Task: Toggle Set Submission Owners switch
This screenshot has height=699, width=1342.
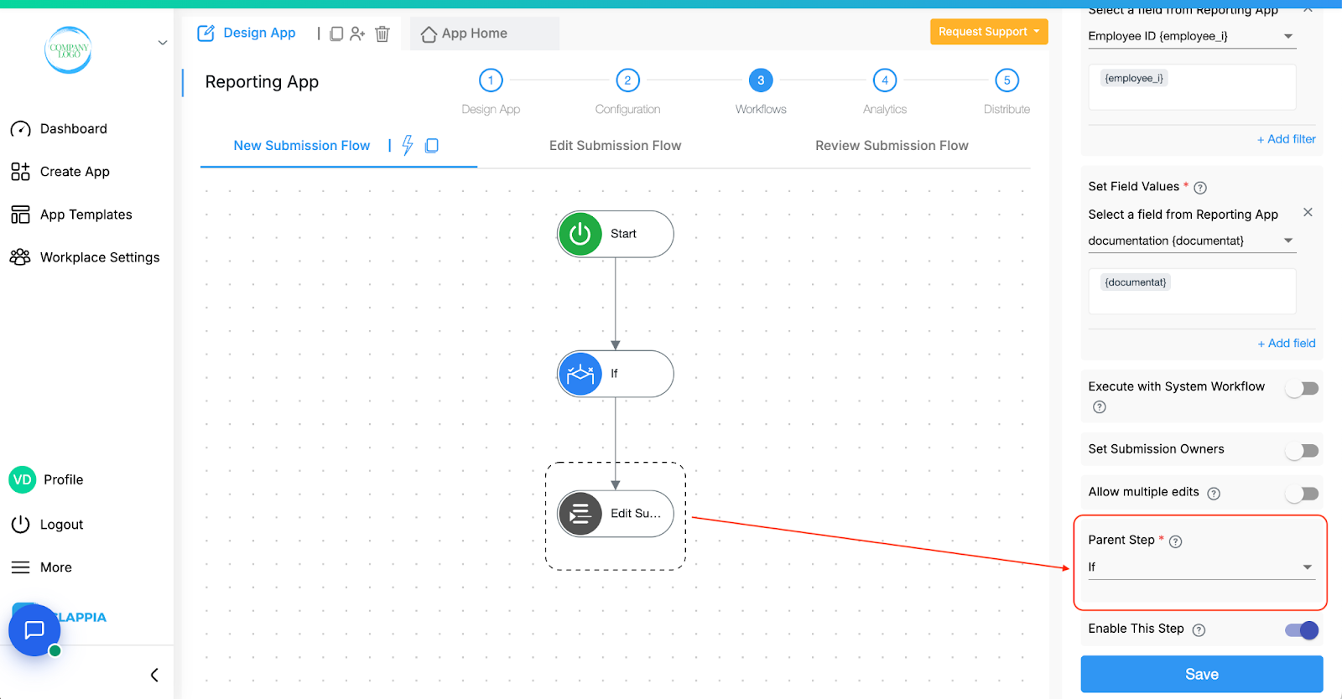Action: click(x=1302, y=451)
